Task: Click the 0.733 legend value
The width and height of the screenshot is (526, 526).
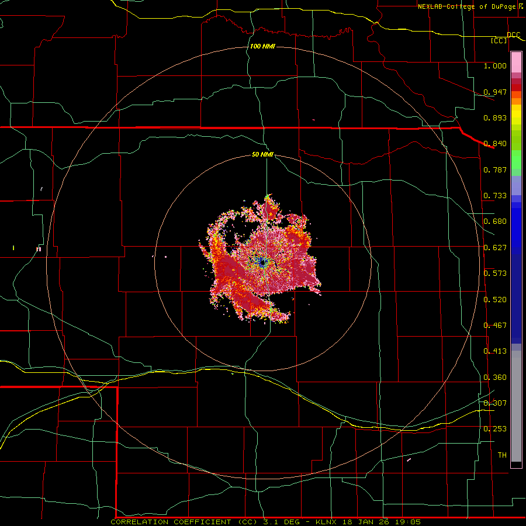Action: point(495,196)
